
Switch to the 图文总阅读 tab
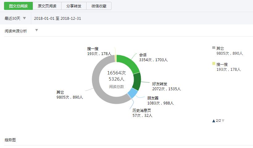[18, 6]
